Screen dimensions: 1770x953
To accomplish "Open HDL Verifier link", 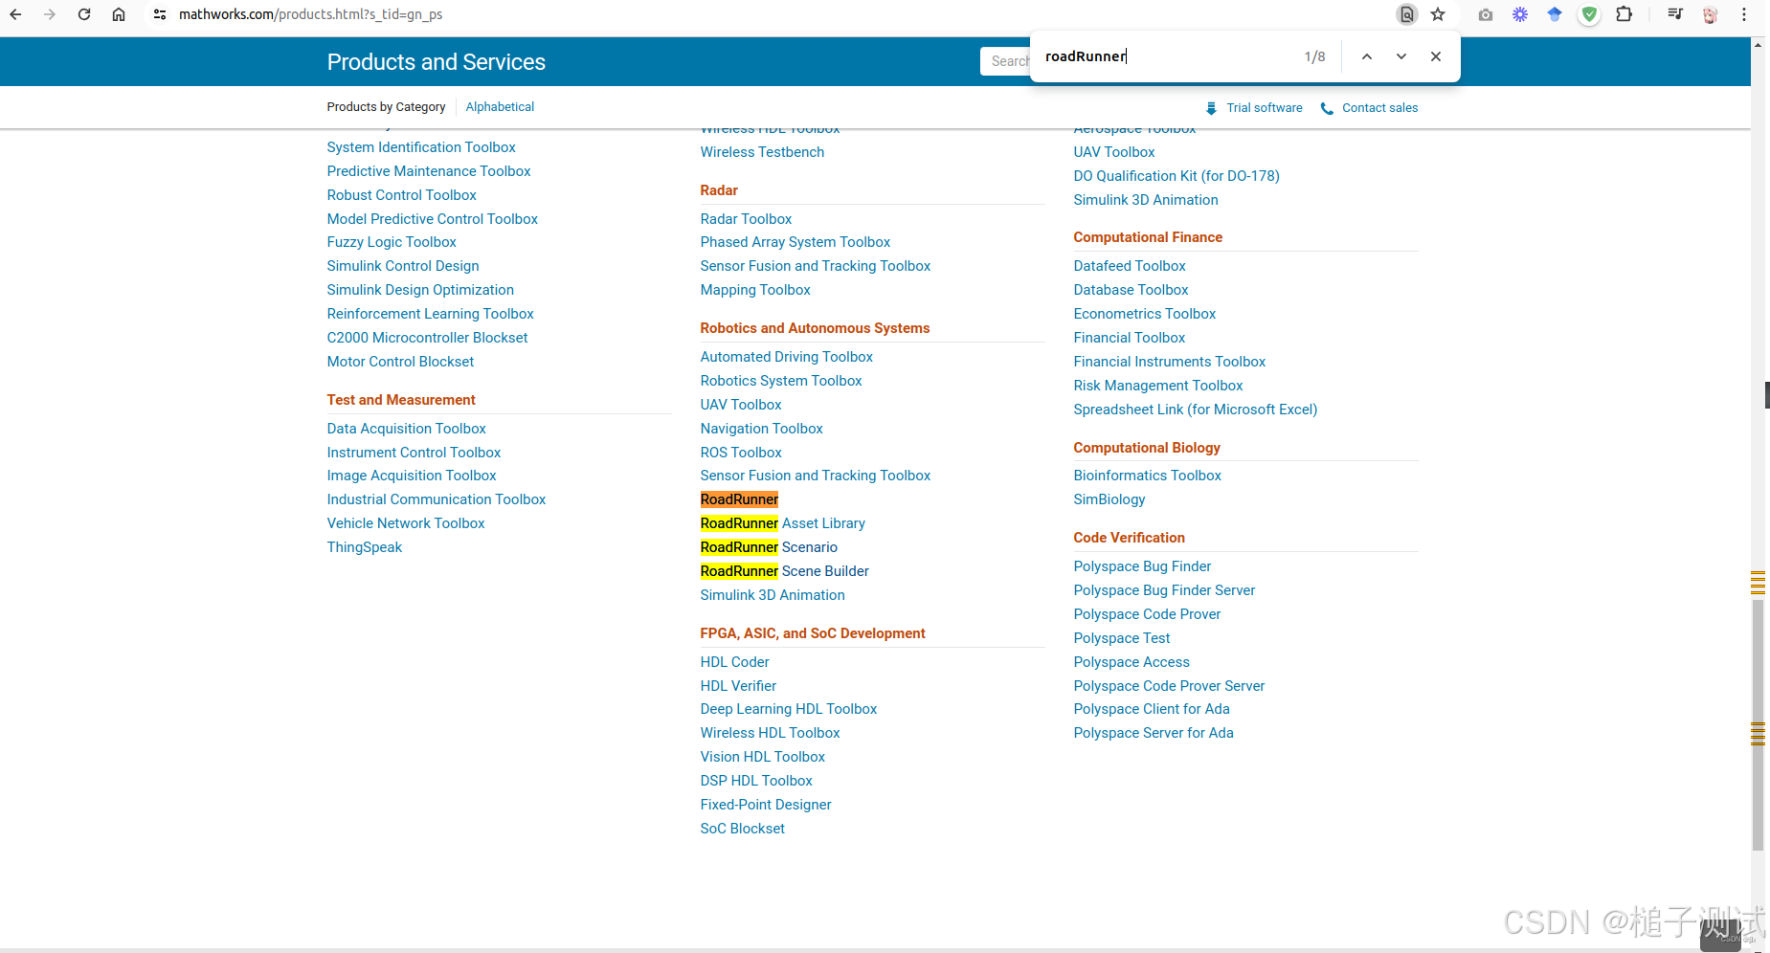I will point(738,686).
